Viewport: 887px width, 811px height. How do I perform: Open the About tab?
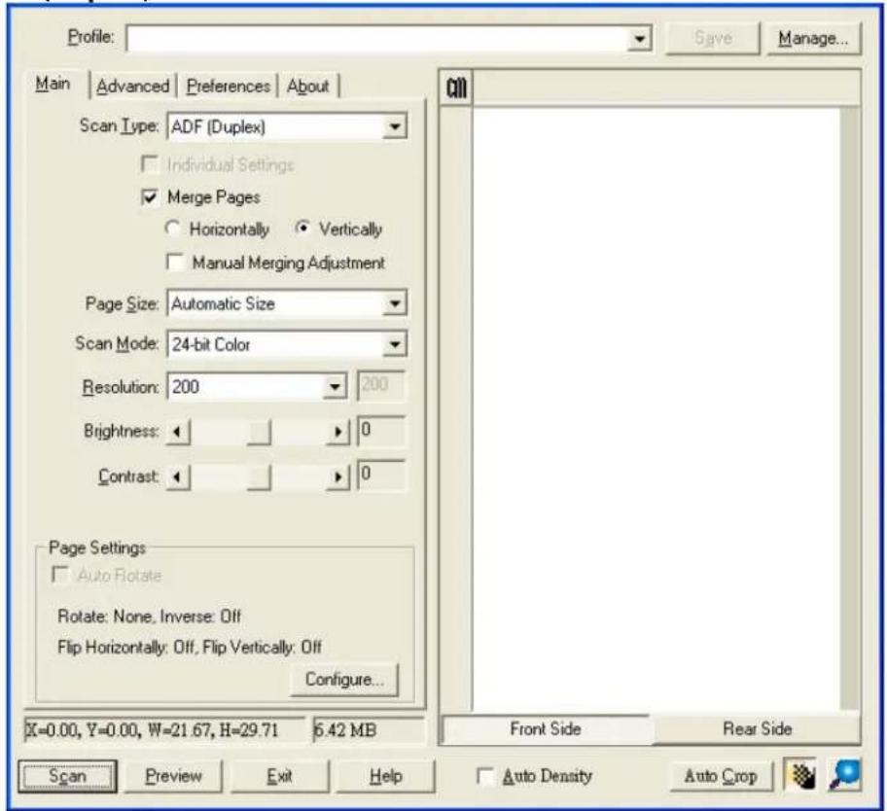(x=307, y=87)
